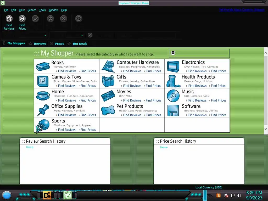The image size is (268, 201).
Task: Open the second dropdown in the search bar
Action: pos(82,35)
